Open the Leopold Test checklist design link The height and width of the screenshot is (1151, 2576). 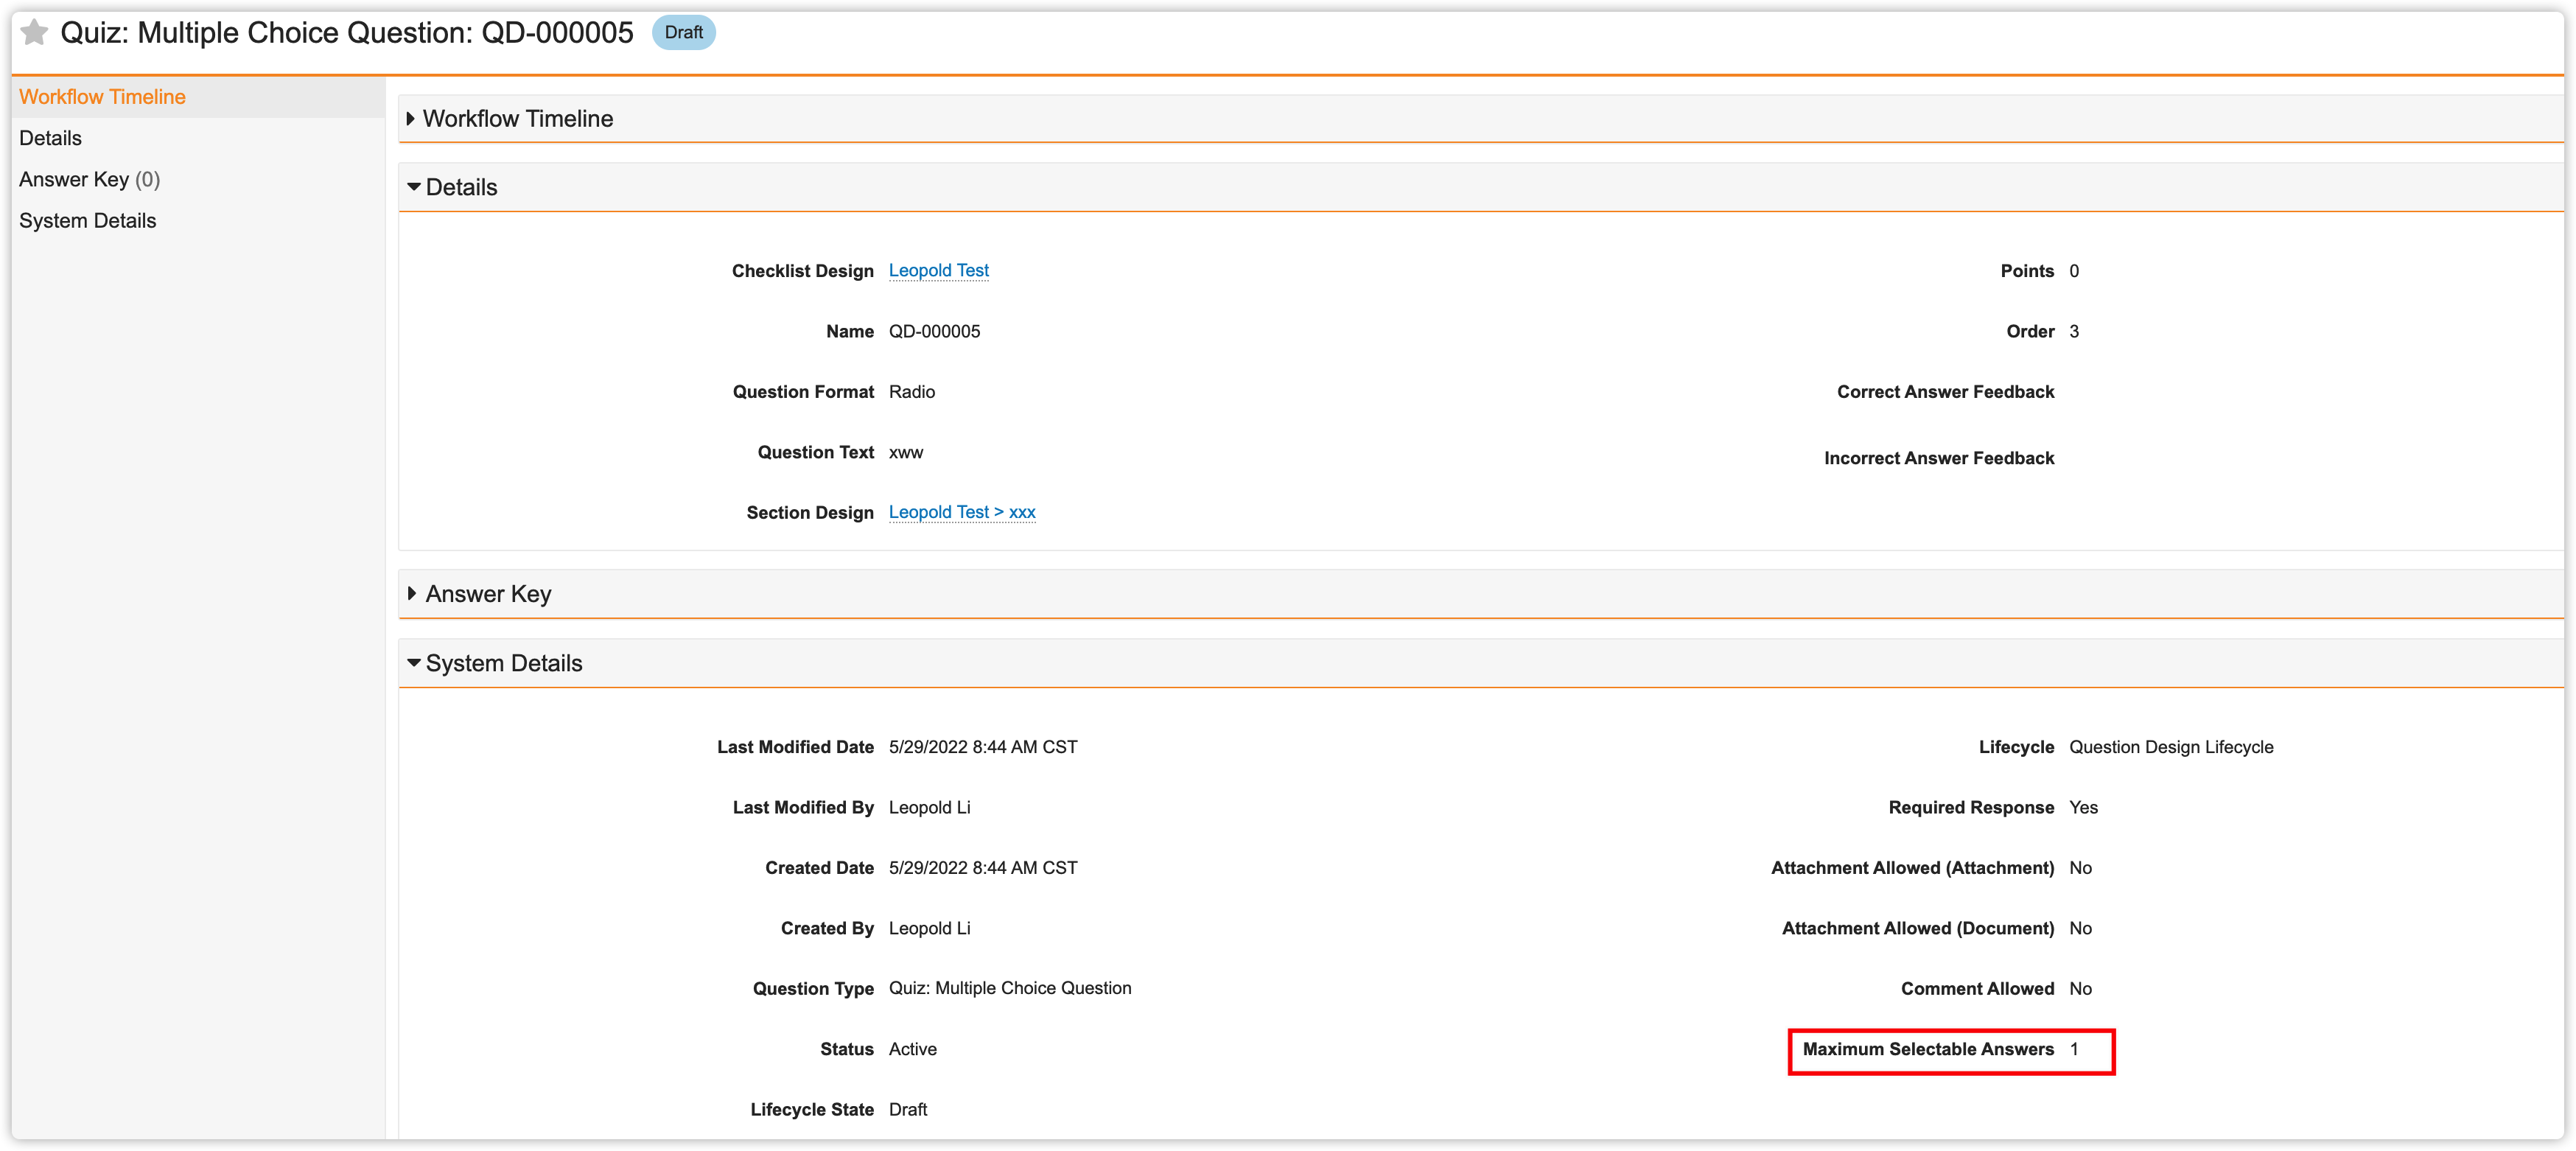click(x=938, y=271)
